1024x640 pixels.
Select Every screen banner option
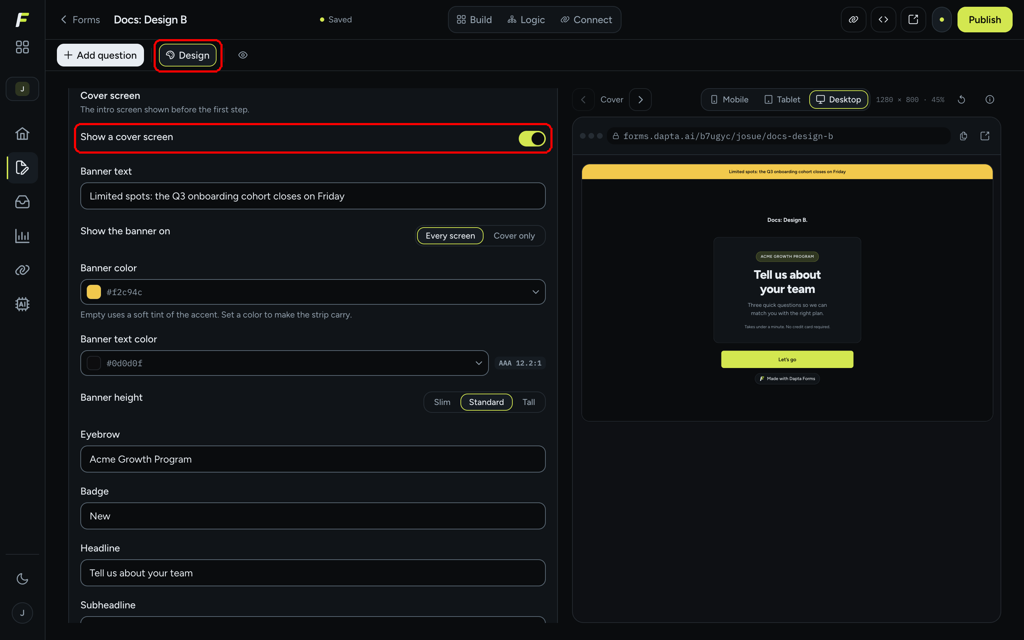point(450,236)
